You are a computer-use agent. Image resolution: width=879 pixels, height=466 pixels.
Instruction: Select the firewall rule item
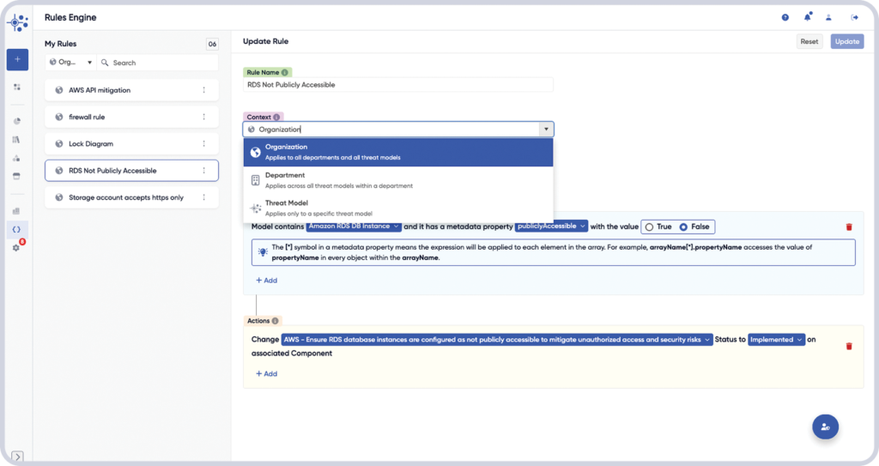click(x=124, y=117)
